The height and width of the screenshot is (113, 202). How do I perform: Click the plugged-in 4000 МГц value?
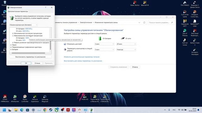pyautogui.click(x=26, y=31)
